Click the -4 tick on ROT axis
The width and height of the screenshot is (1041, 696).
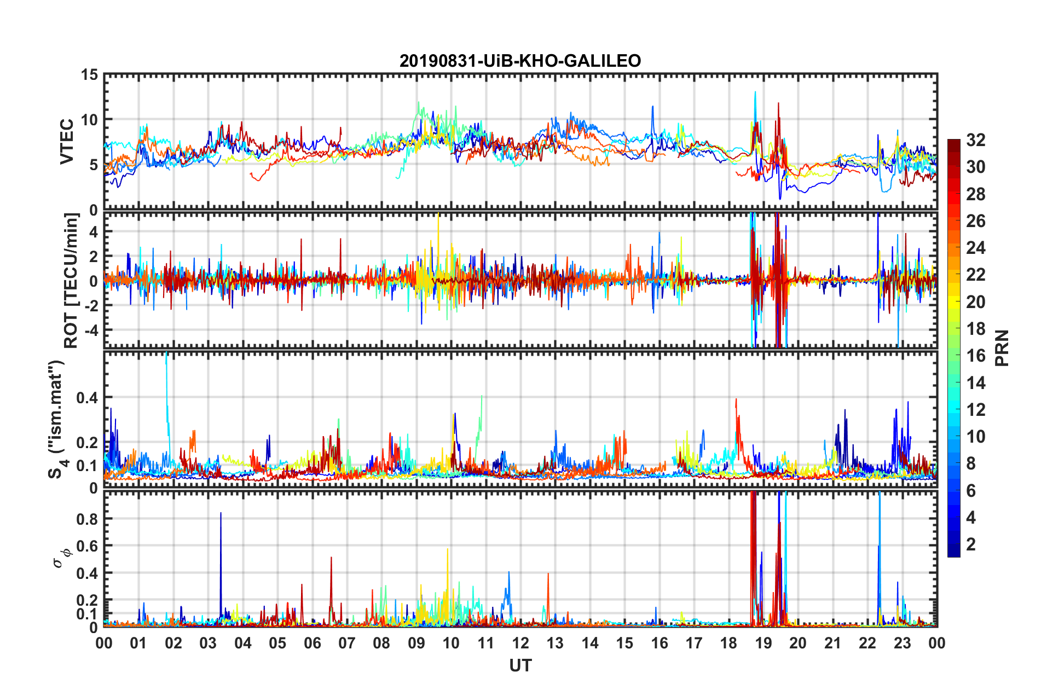(x=91, y=330)
